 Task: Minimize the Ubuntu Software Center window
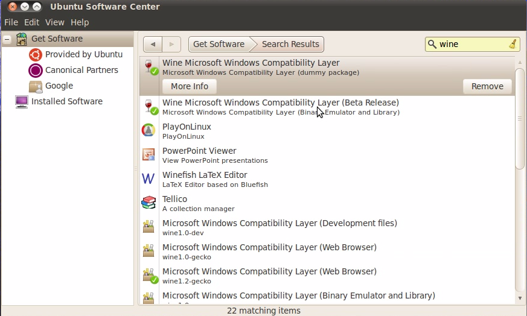[x=25, y=7]
